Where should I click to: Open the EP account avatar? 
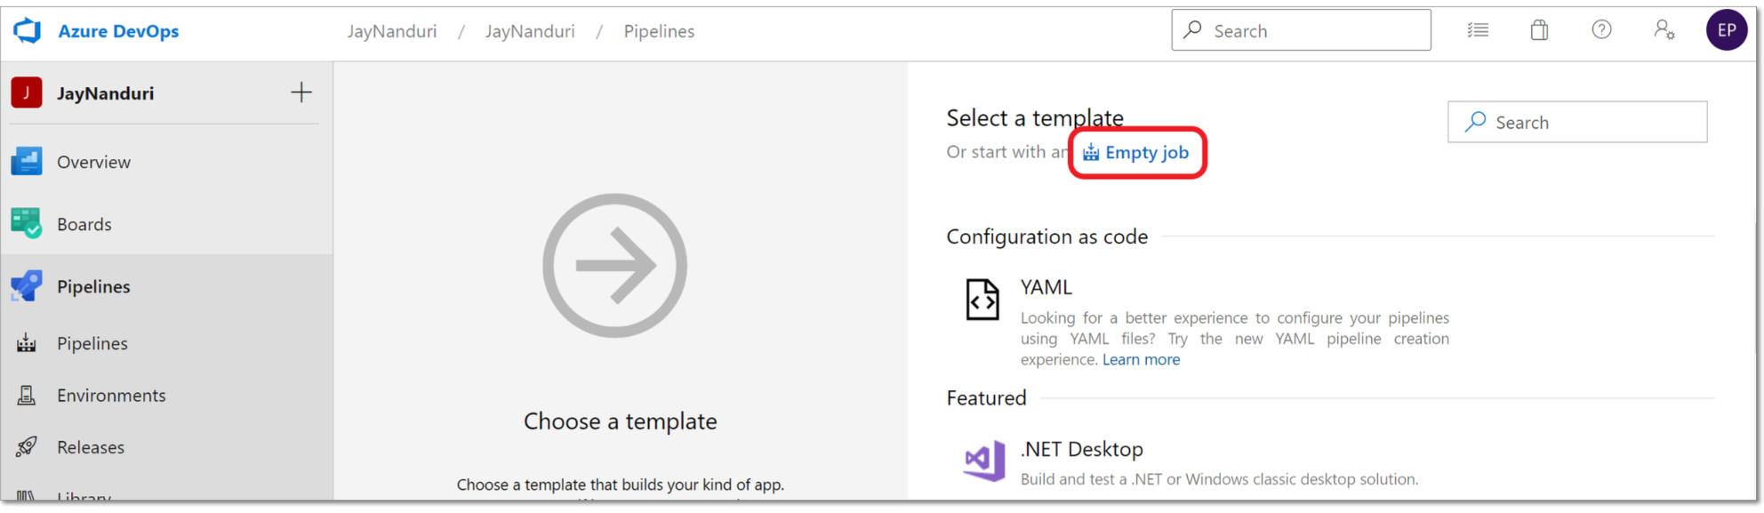coord(1726,30)
